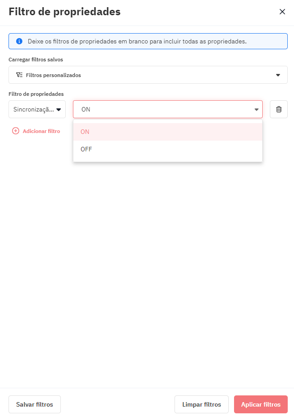This screenshot has width=294, height=416.
Task: Close the Filtro de propriedades panel
Action: tap(282, 12)
